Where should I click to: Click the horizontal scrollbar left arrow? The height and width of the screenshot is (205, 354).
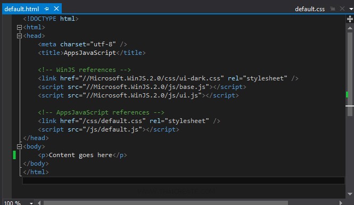point(39,203)
